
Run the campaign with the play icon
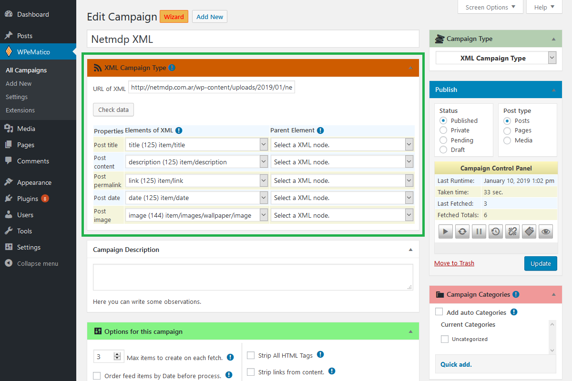[445, 231]
